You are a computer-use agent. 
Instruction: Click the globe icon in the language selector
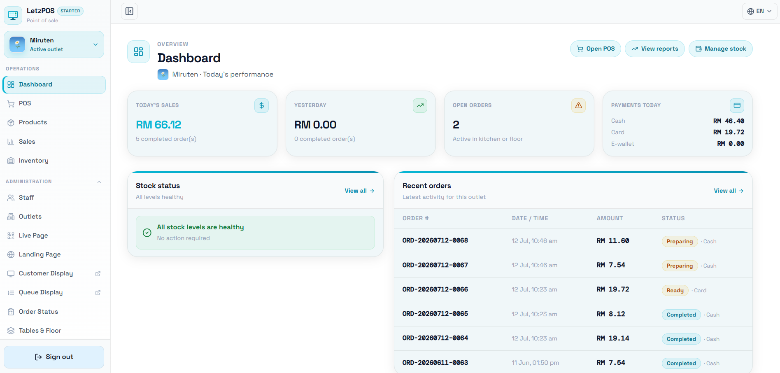tap(751, 11)
